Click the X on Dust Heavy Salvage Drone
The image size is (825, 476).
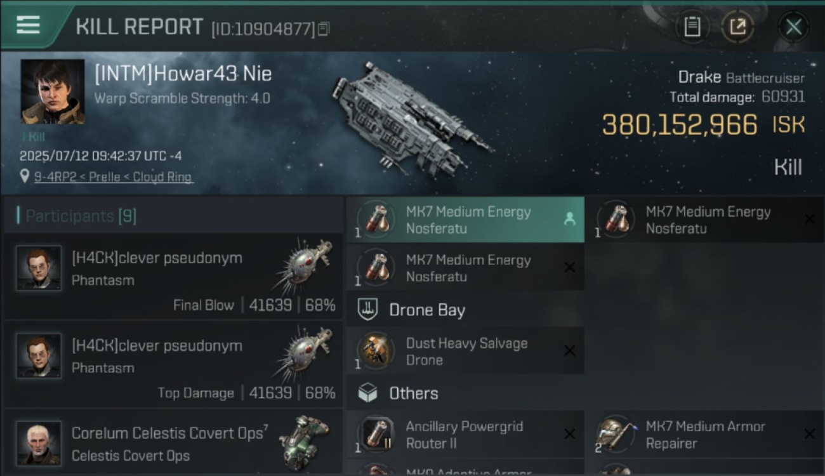pos(569,351)
